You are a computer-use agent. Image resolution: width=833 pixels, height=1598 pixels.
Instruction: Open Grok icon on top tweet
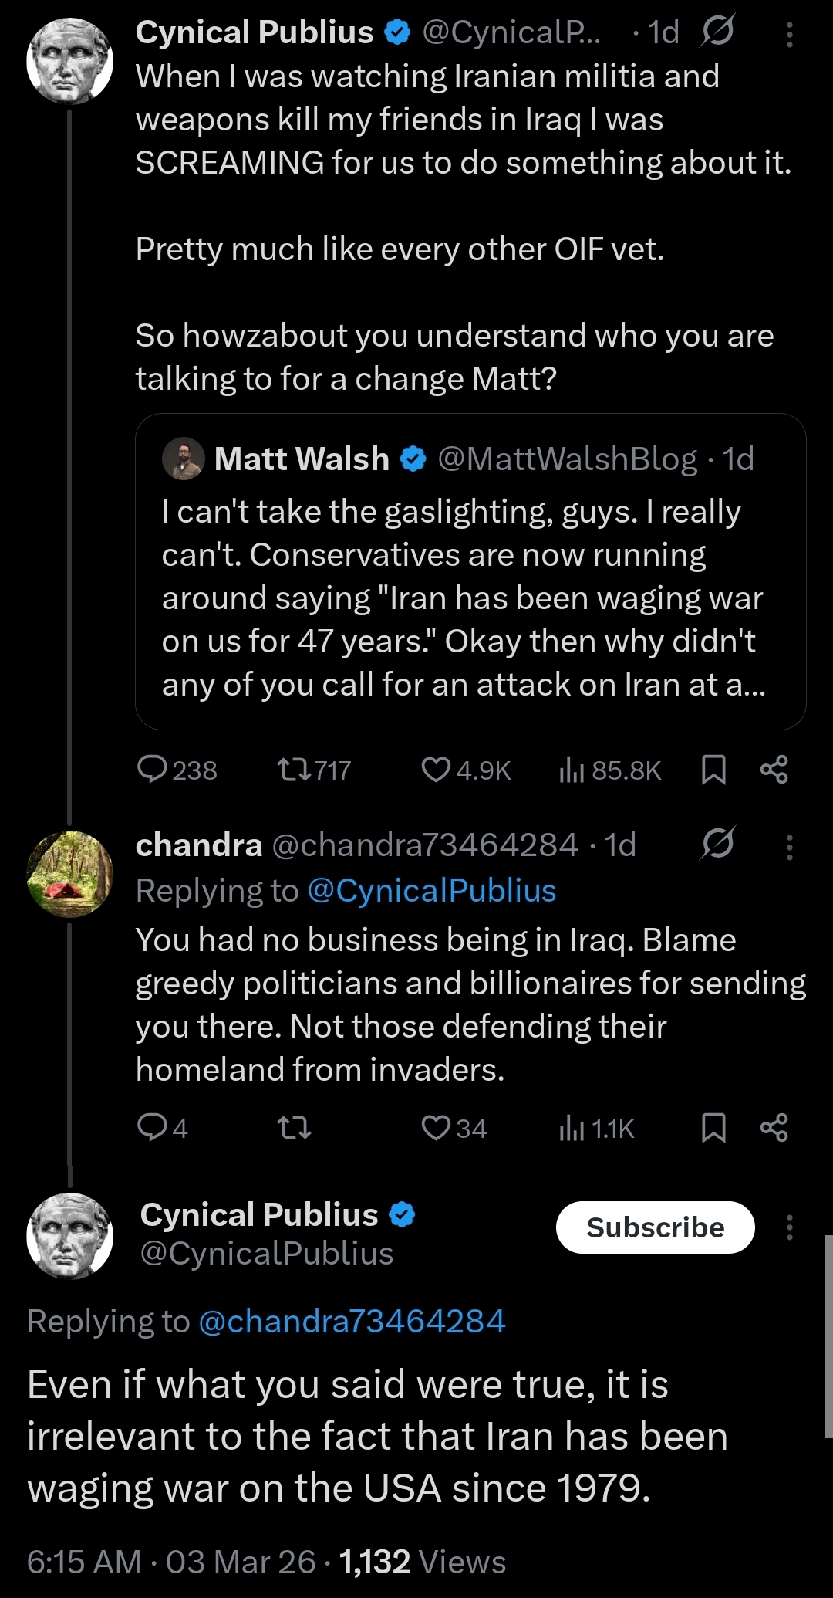click(717, 32)
